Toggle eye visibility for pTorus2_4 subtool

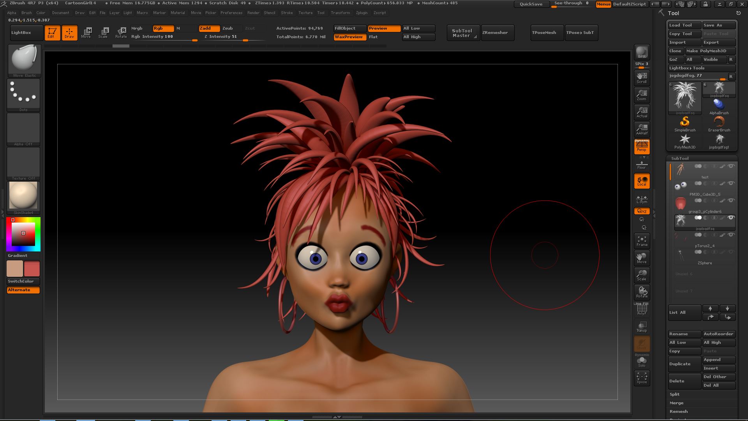[x=731, y=235]
